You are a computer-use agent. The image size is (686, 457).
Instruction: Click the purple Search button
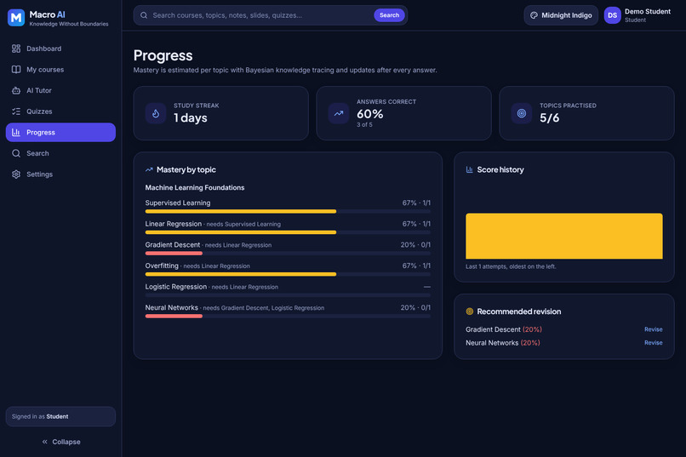click(389, 15)
